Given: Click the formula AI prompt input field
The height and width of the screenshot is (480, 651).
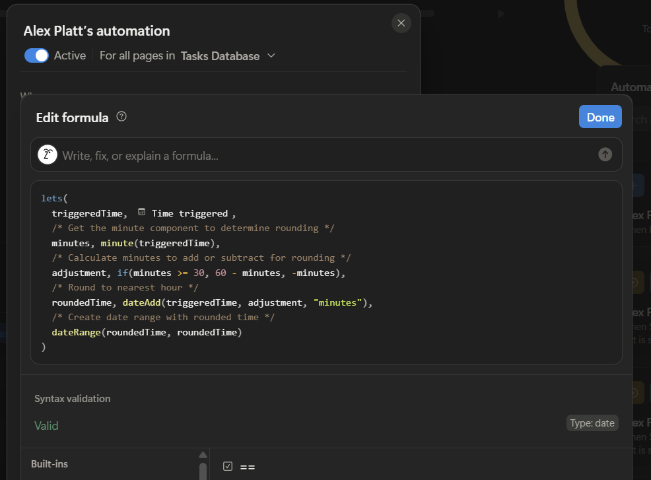Looking at the screenshot, I should click(297, 154).
